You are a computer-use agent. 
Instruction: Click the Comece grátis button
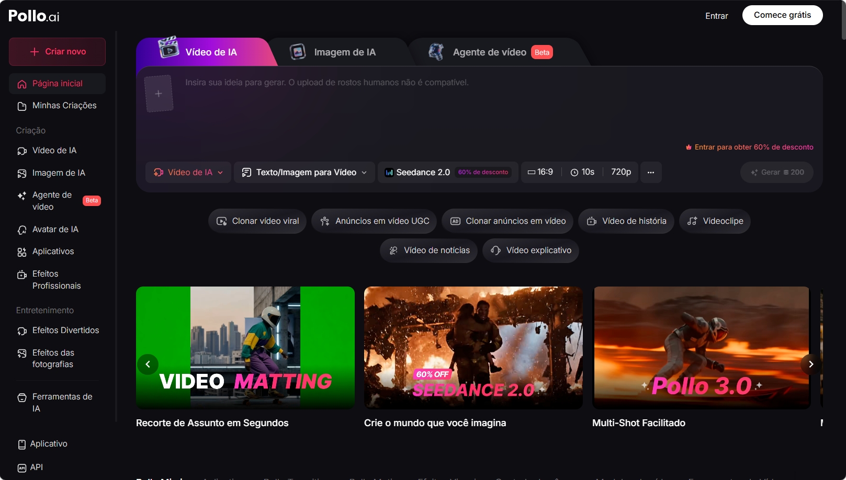click(782, 15)
